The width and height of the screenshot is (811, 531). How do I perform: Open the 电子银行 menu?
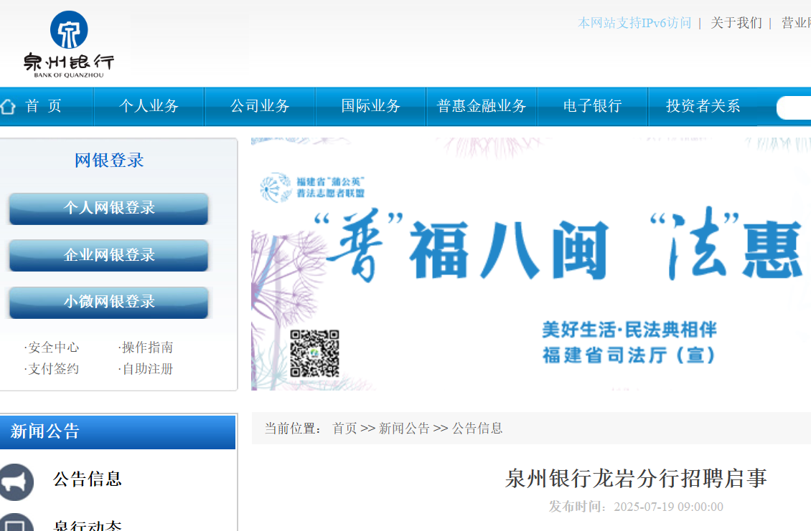592,106
